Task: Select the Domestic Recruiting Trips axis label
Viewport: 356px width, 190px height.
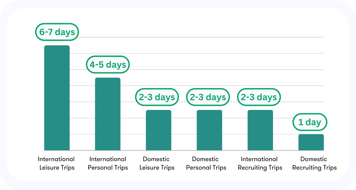Action: [x=314, y=163]
